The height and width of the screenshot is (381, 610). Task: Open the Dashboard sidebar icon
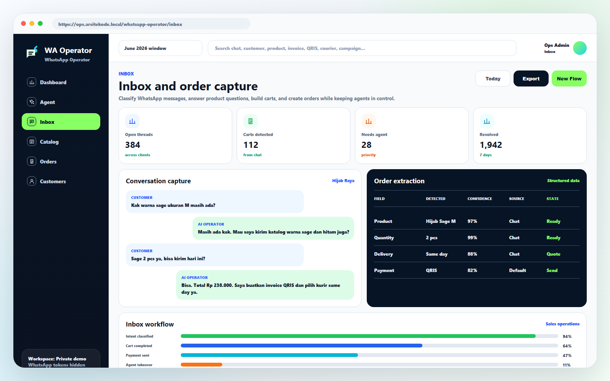tap(32, 82)
